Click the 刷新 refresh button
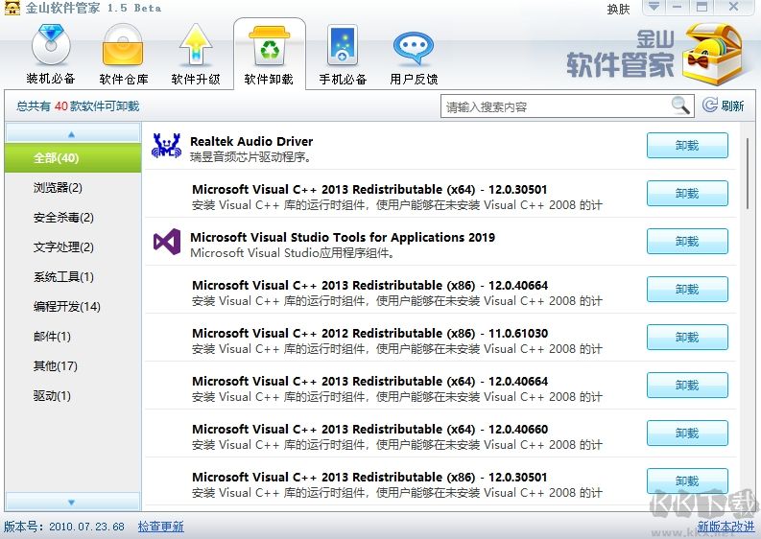This screenshot has width=761, height=539. (x=724, y=105)
